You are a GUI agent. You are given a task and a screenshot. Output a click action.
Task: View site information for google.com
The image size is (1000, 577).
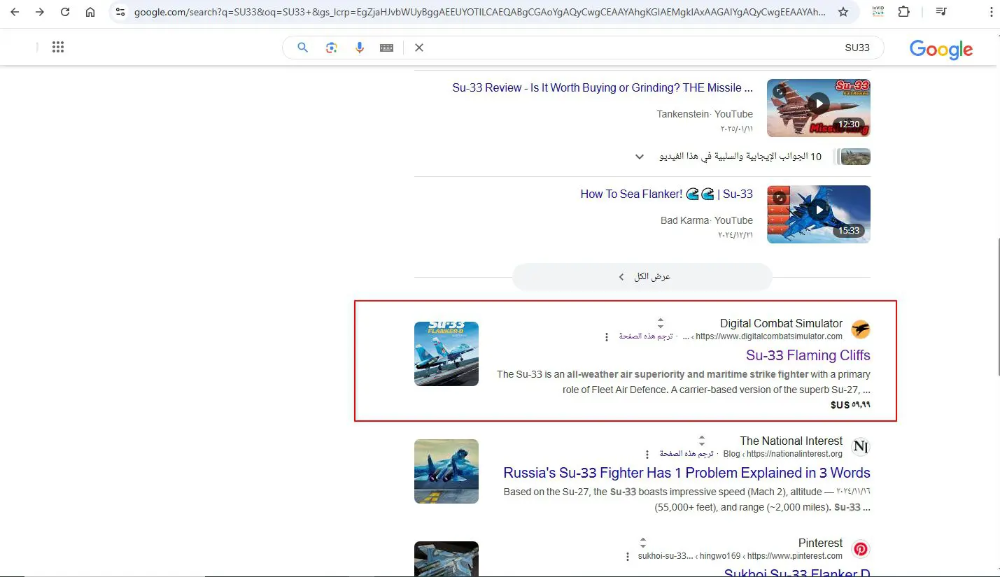click(120, 12)
